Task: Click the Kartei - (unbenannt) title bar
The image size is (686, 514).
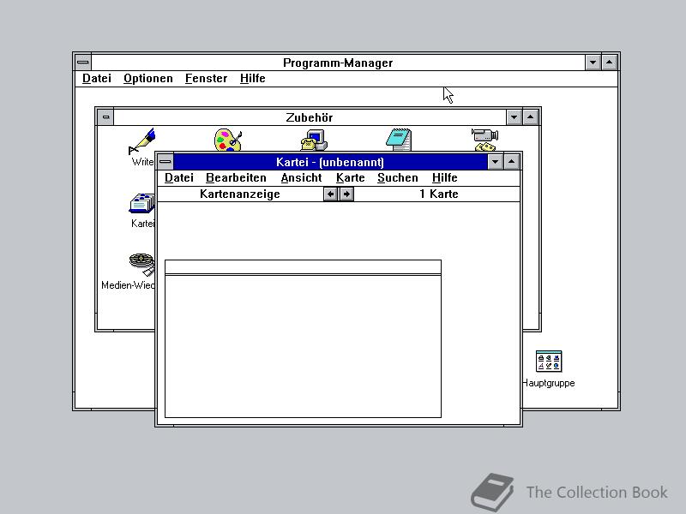Action: (x=330, y=162)
